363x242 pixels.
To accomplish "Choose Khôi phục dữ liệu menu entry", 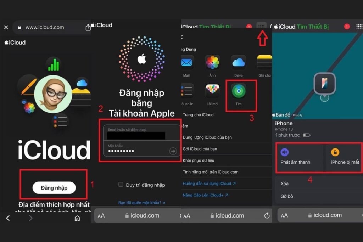I will (x=199, y=160).
